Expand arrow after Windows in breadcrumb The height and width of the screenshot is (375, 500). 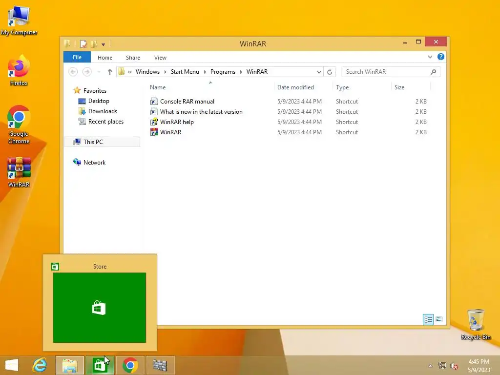coord(165,72)
